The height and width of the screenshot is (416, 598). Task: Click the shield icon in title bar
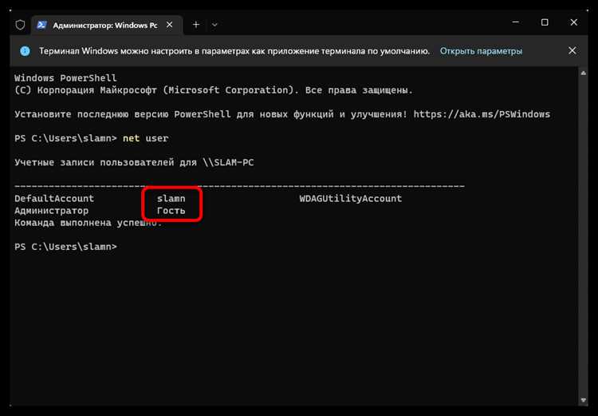[x=20, y=25]
